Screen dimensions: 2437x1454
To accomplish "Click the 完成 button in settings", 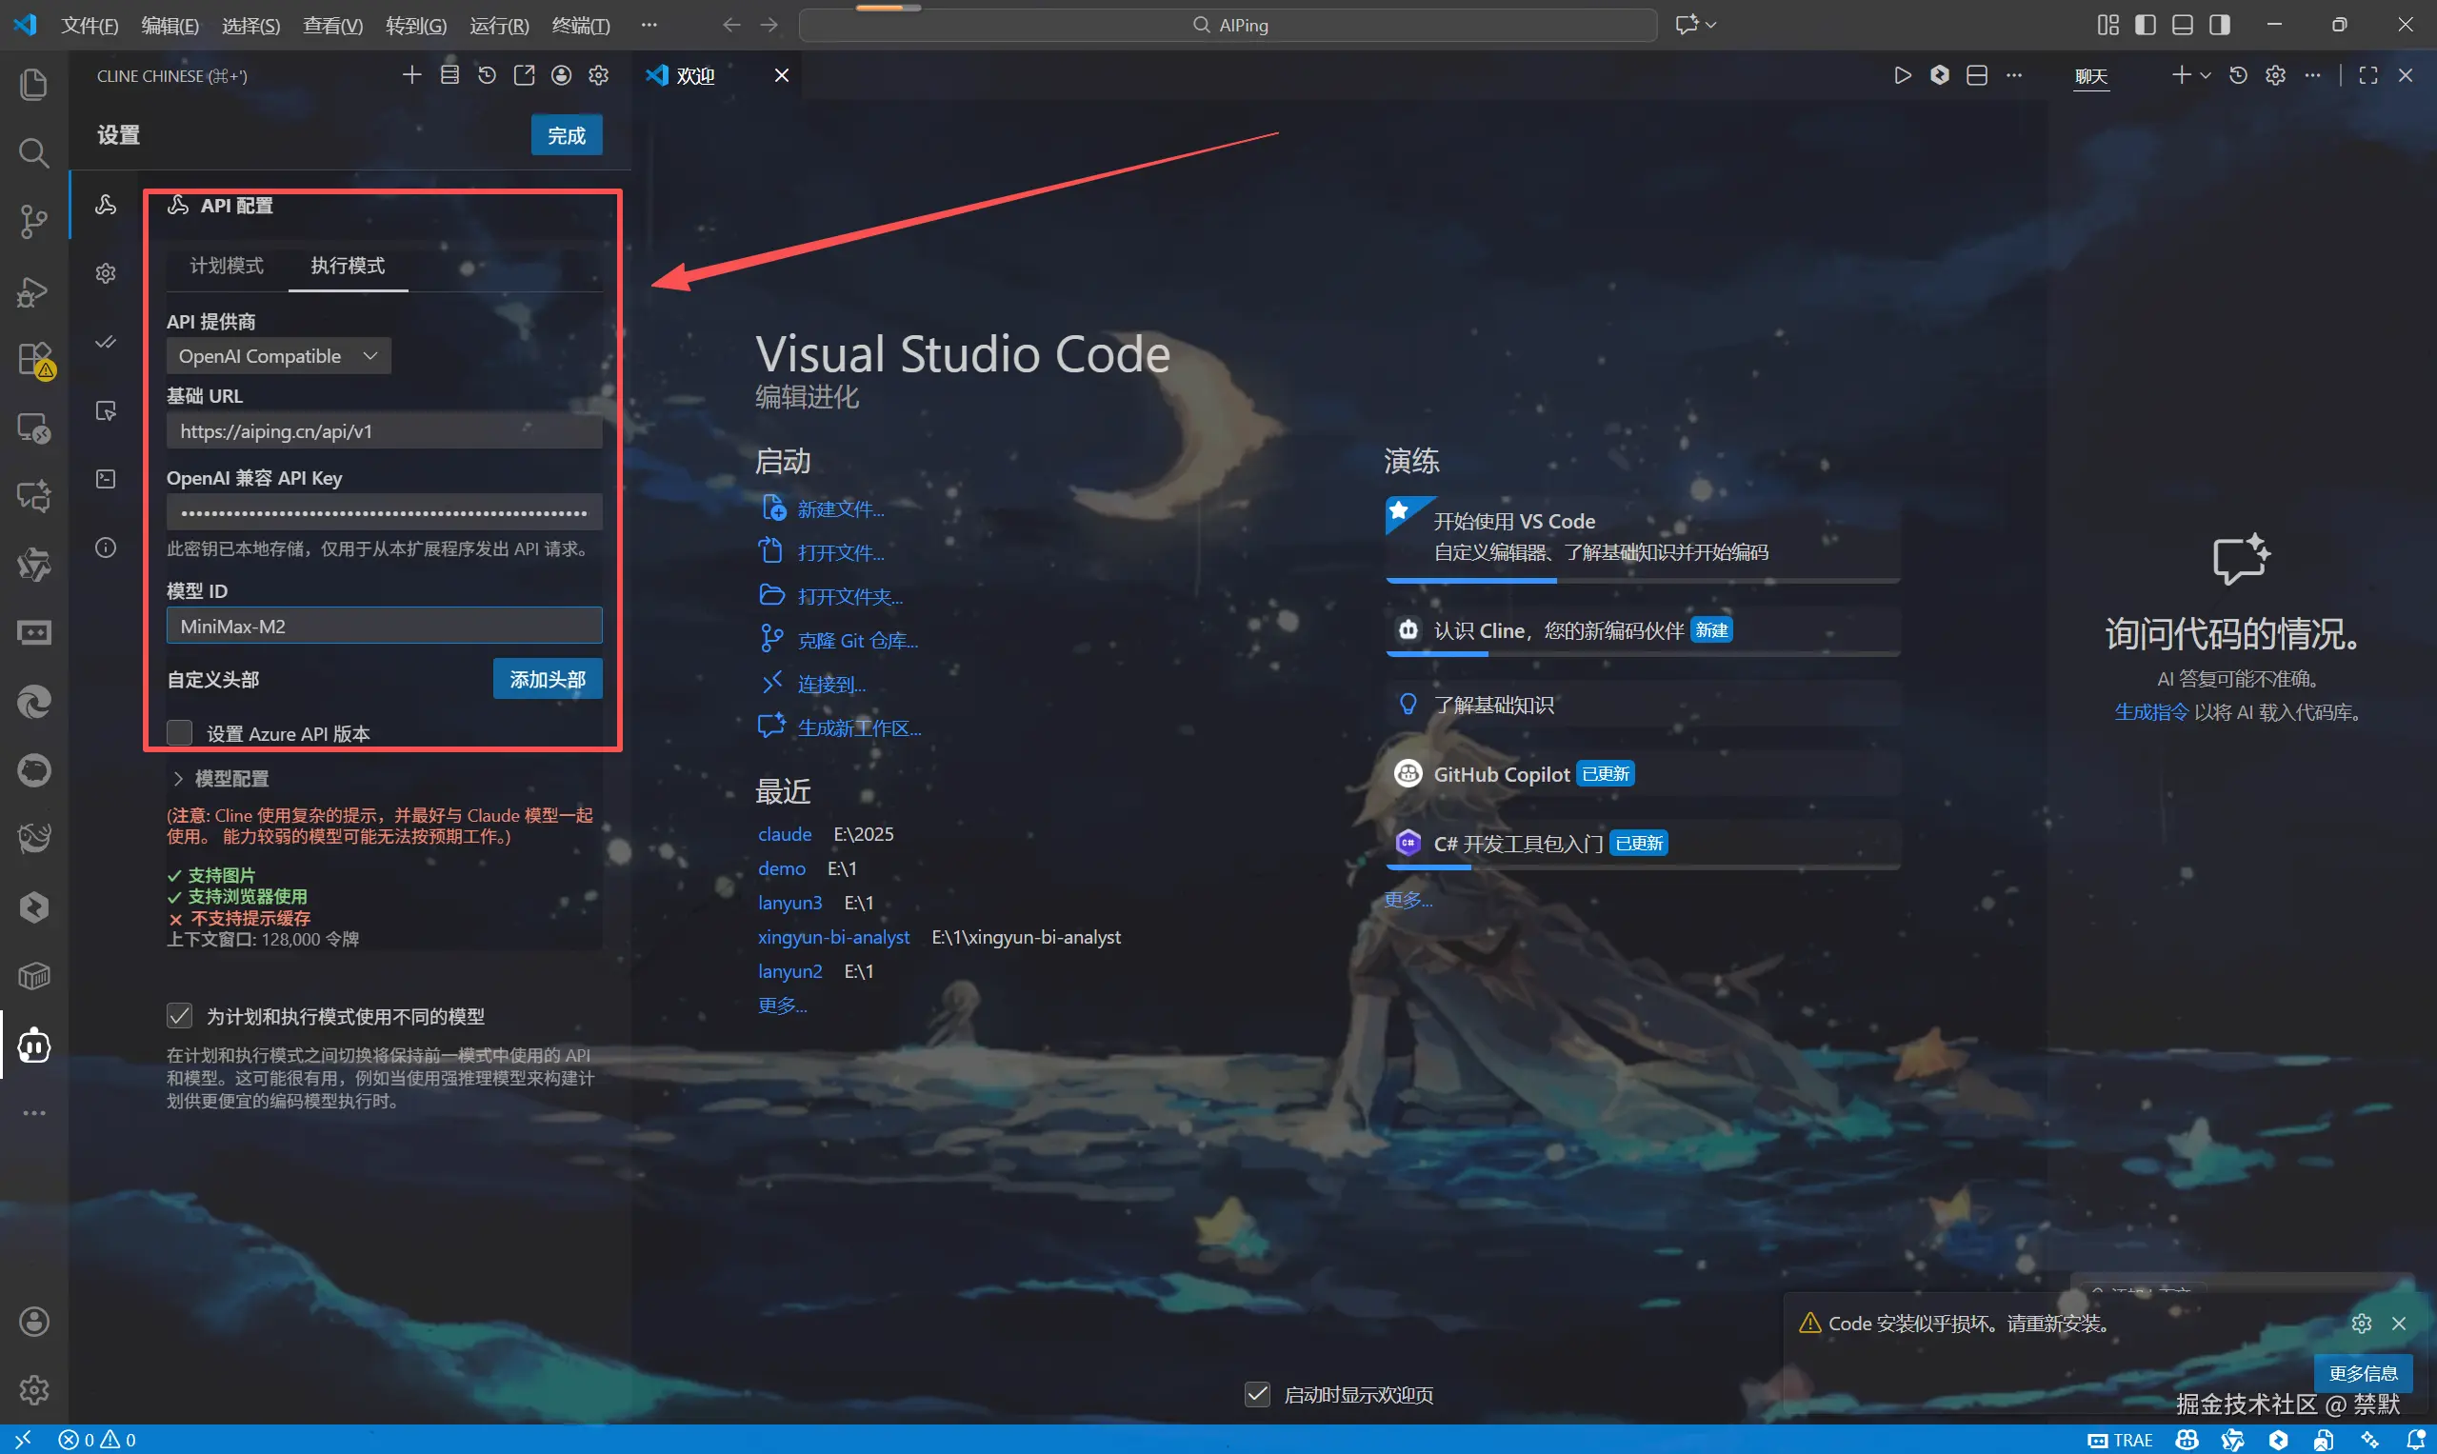I will (567, 135).
